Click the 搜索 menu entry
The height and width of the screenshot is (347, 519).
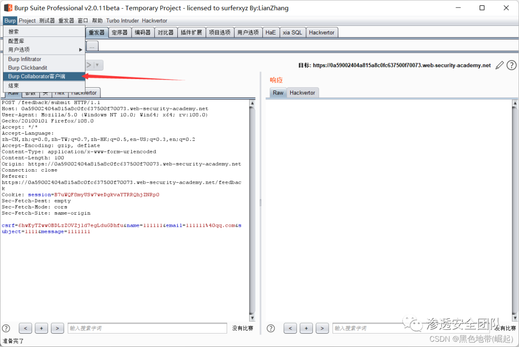coord(44,32)
